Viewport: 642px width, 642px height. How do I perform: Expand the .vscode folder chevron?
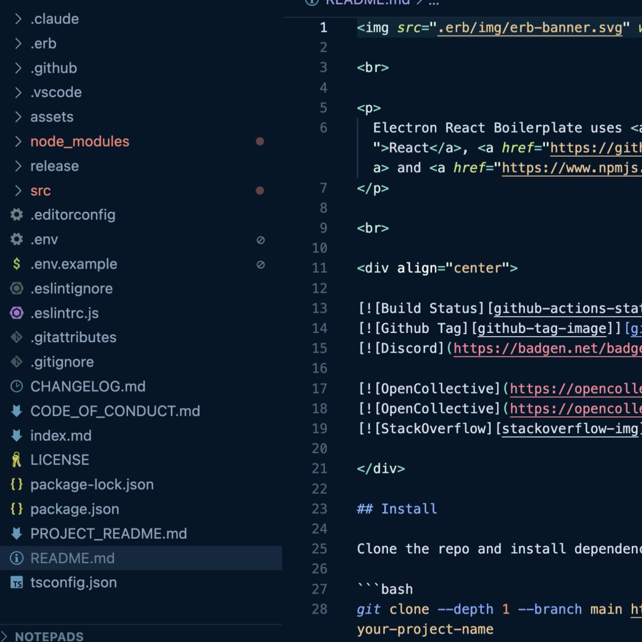(x=18, y=93)
